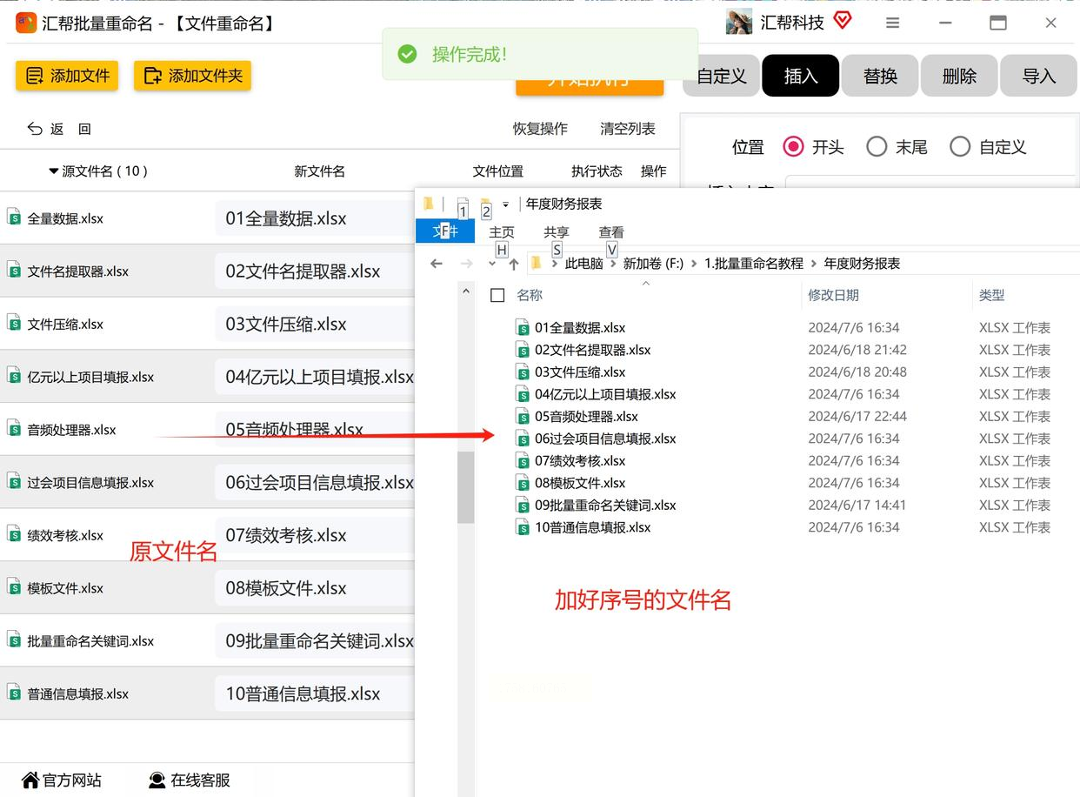The width and height of the screenshot is (1080, 797).
Task: Click Explorer back arrow button
Action: (x=437, y=264)
